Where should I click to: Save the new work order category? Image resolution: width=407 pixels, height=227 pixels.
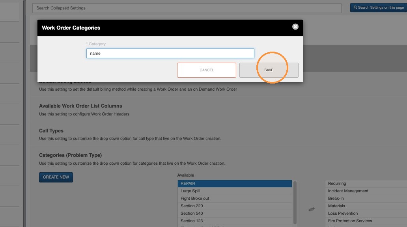[269, 70]
